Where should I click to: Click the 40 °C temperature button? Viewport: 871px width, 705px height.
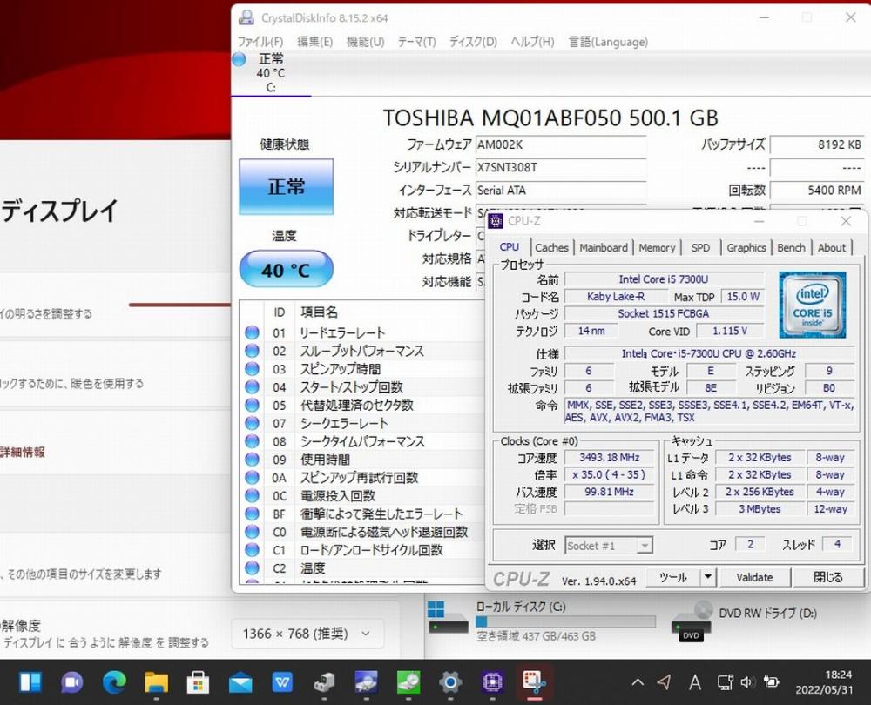(x=286, y=270)
